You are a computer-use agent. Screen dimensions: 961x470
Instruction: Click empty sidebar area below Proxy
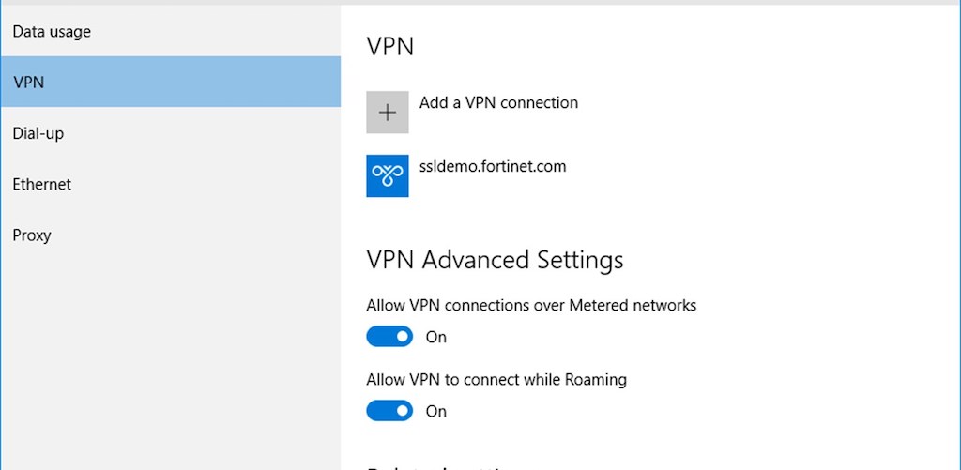coord(169,356)
